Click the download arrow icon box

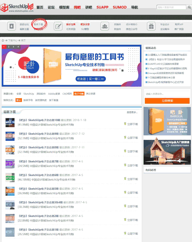pyautogui.click(x=11, y=26)
